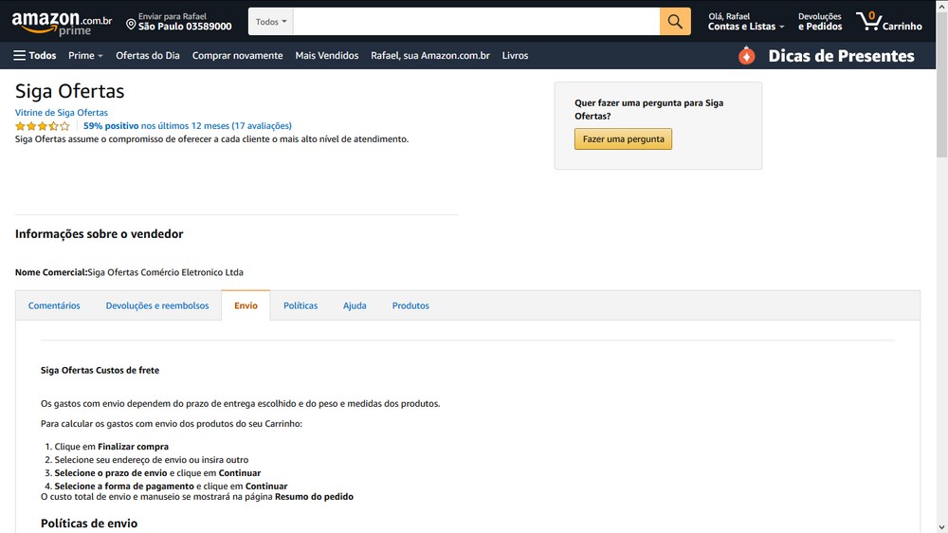Click the magnifier search button
This screenshot has height=533, width=948.
tap(675, 22)
